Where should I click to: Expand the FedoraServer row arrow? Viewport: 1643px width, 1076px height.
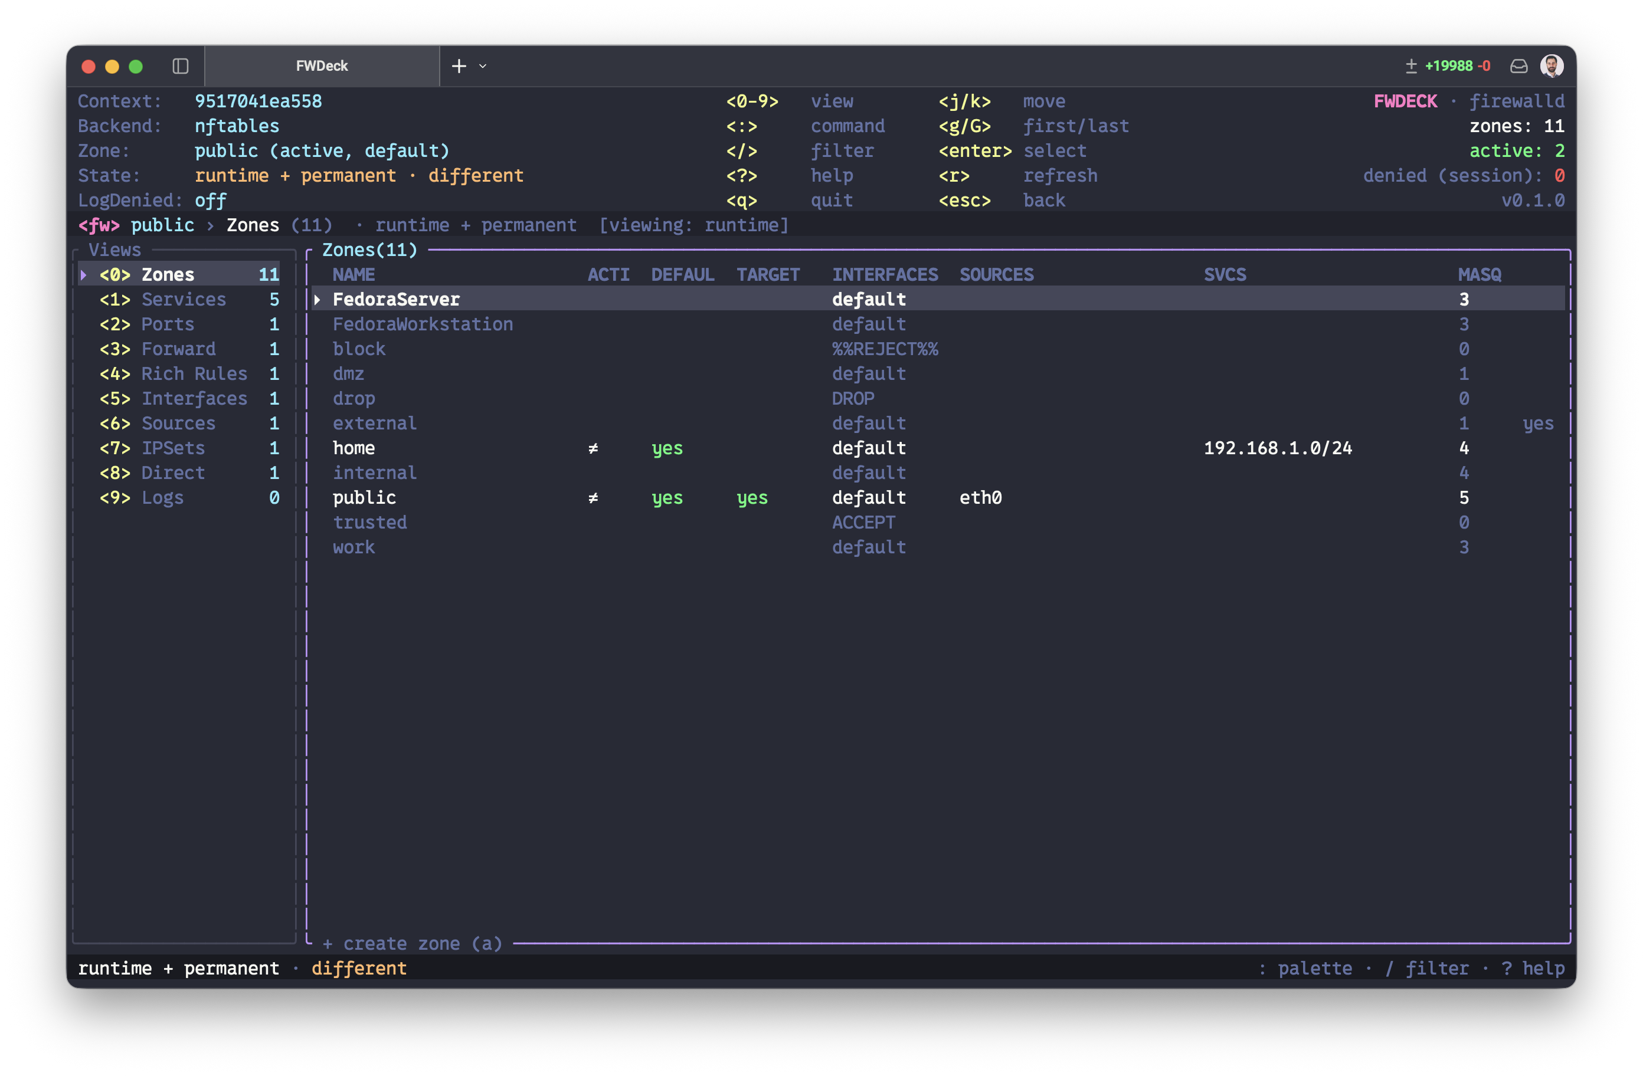[318, 300]
